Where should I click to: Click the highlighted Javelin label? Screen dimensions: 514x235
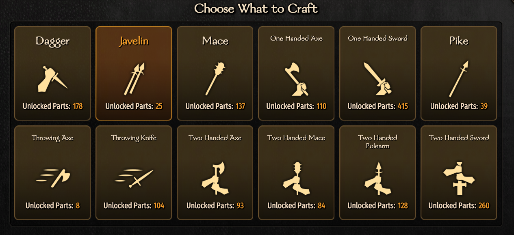(x=134, y=41)
